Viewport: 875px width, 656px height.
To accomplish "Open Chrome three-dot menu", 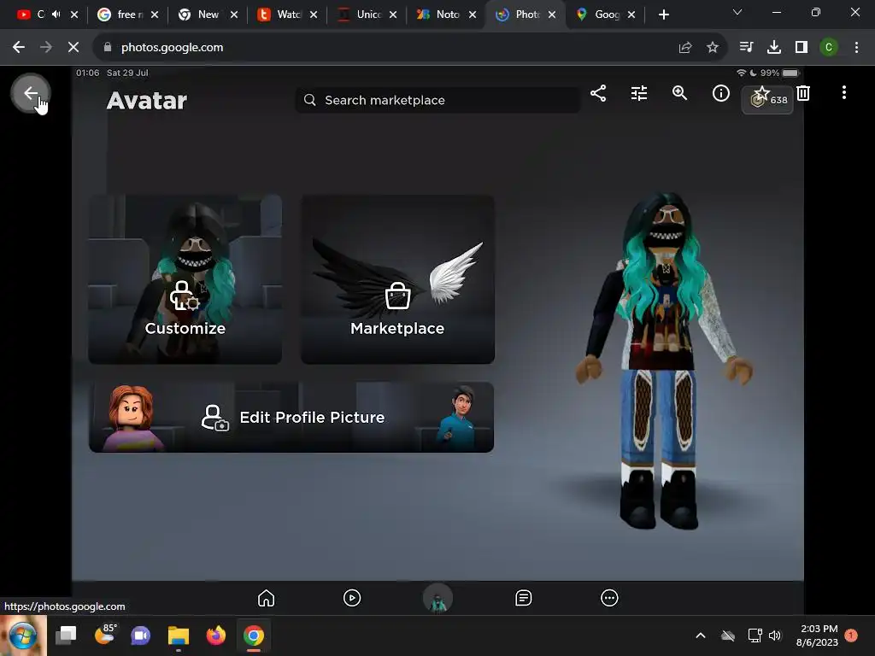I will tap(856, 48).
